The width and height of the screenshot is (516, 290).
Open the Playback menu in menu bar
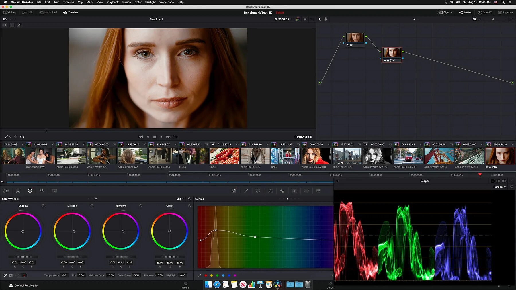click(x=113, y=2)
